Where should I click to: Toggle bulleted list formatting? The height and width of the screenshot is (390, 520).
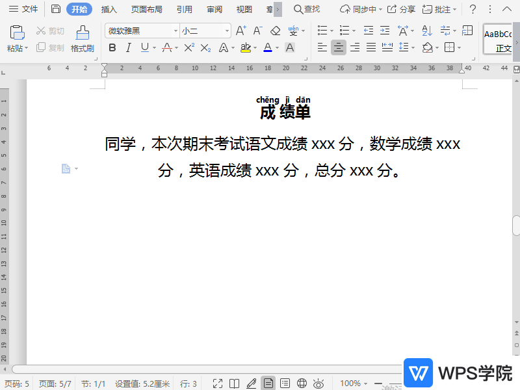coord(321,30)
